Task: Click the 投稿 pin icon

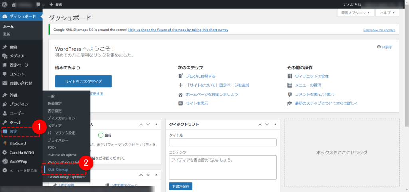Action: (x=4, y=47)
